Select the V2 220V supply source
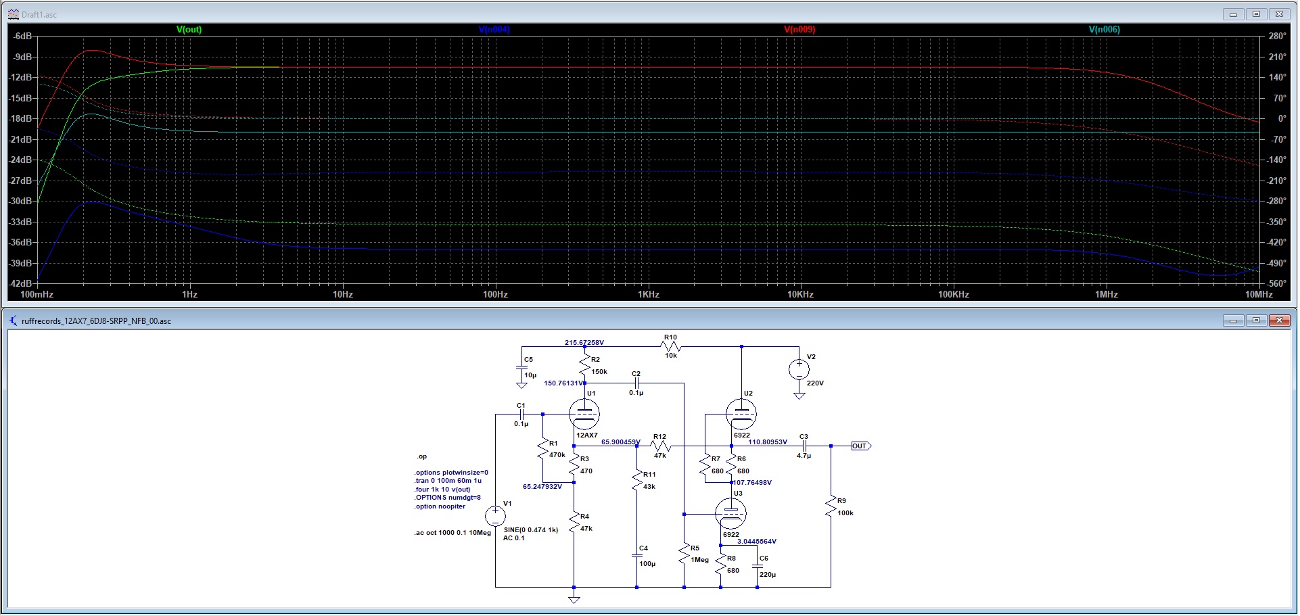1300x616 pixels. tap(799, 369)
